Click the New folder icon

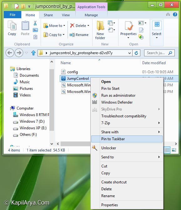(100, 25)
